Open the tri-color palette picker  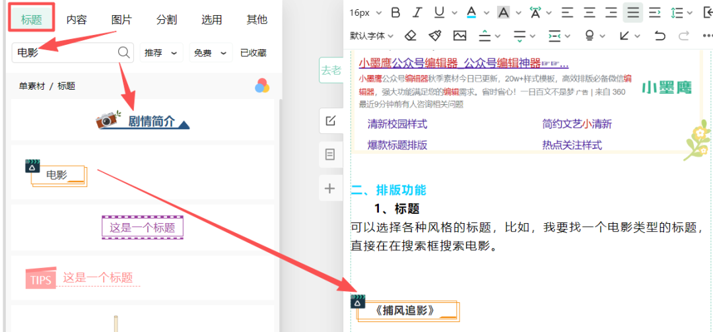pyautogui.click(x=262, y=86)
